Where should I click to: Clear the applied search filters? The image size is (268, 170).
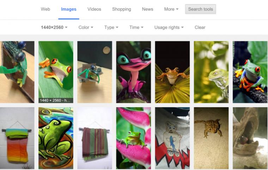(x=200, y=28)
